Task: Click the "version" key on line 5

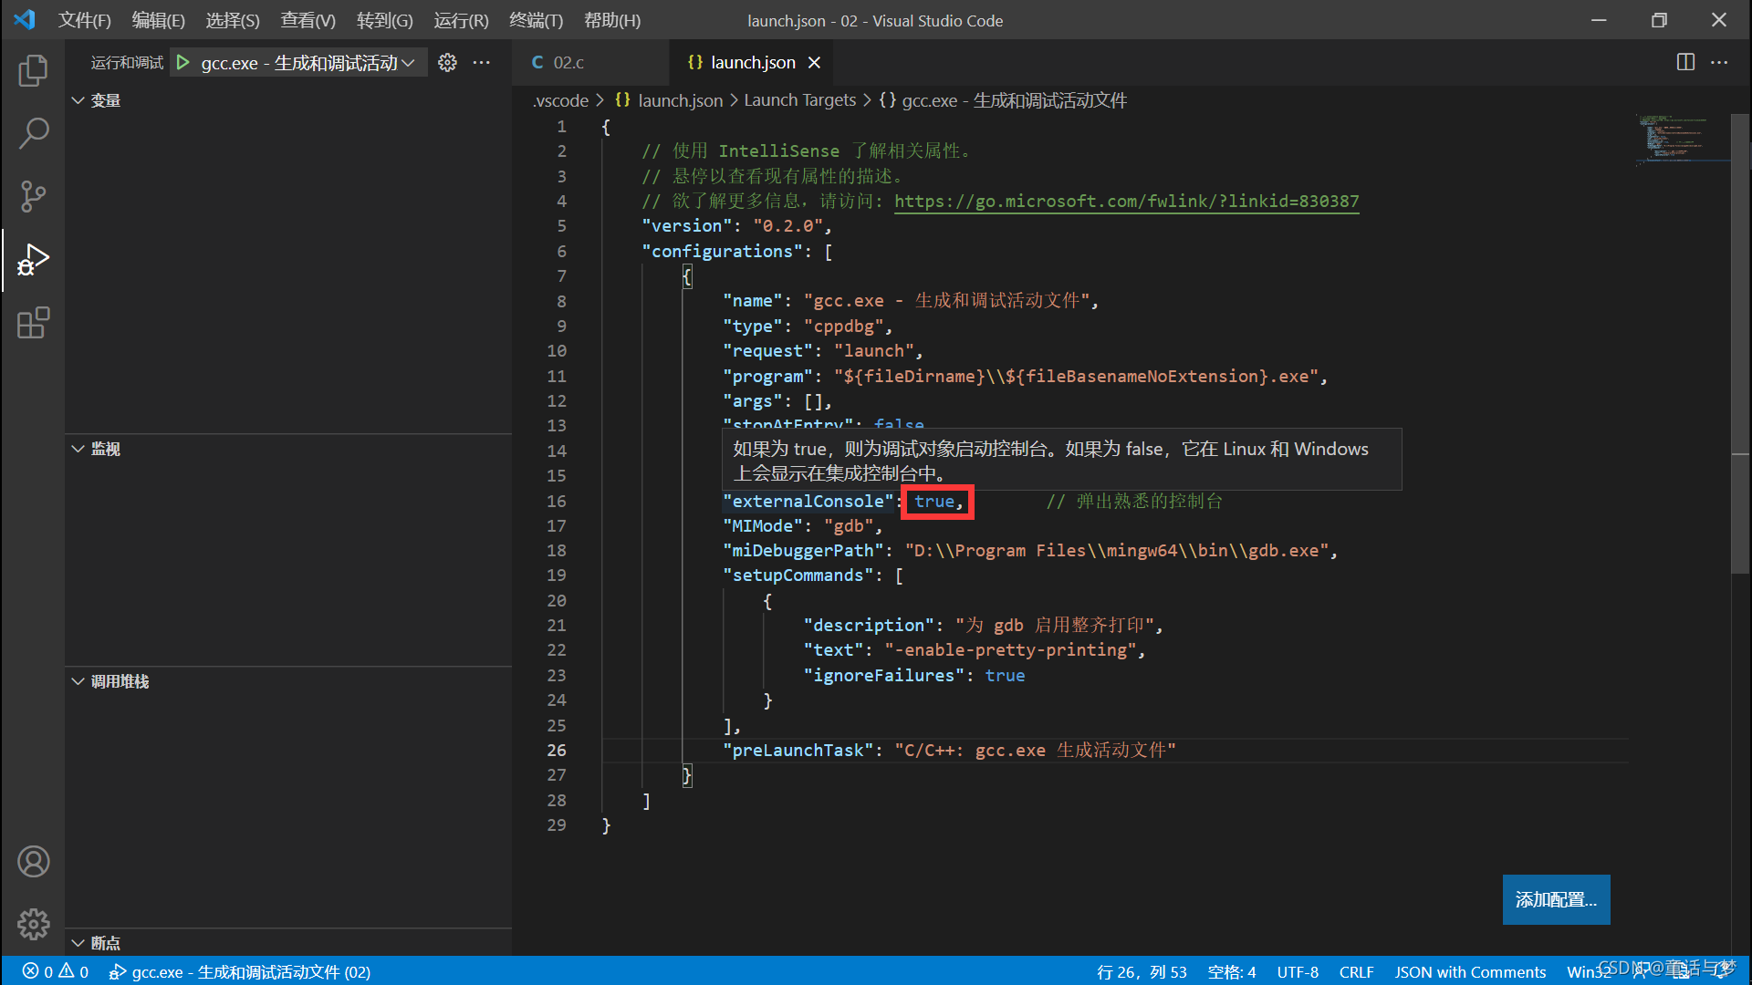Action: [x=687, y=225]
